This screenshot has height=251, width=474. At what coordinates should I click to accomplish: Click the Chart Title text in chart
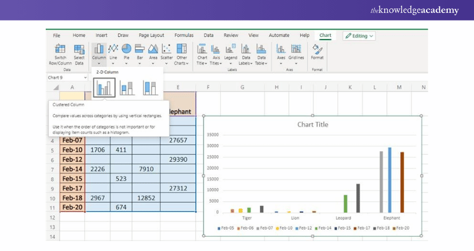(313, 124)
